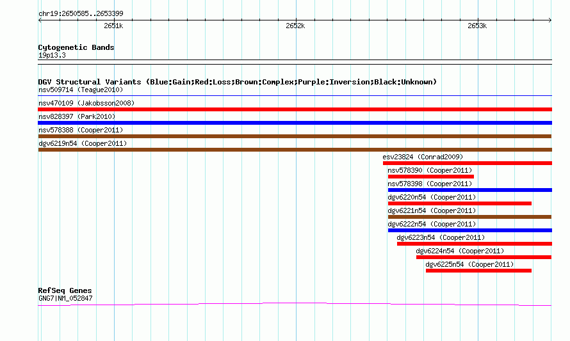Screen dimensions: 570x341
Task: Click the Cytogenetic Bands track title
Action: pyautogui.click(x=76, y=47)
